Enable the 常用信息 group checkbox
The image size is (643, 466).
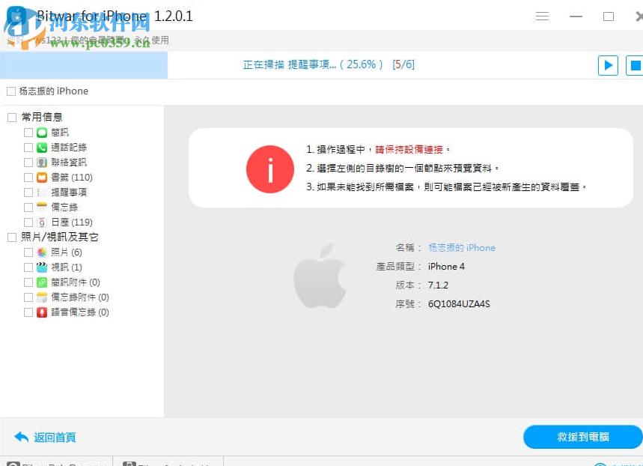(12, 117)
